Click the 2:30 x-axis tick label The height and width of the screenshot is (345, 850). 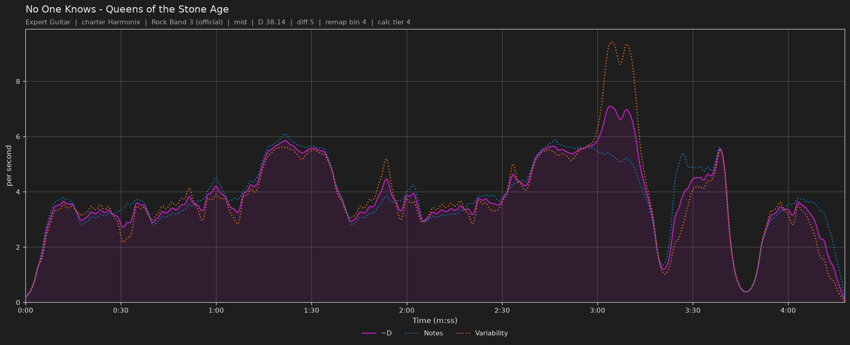[502, 310]
